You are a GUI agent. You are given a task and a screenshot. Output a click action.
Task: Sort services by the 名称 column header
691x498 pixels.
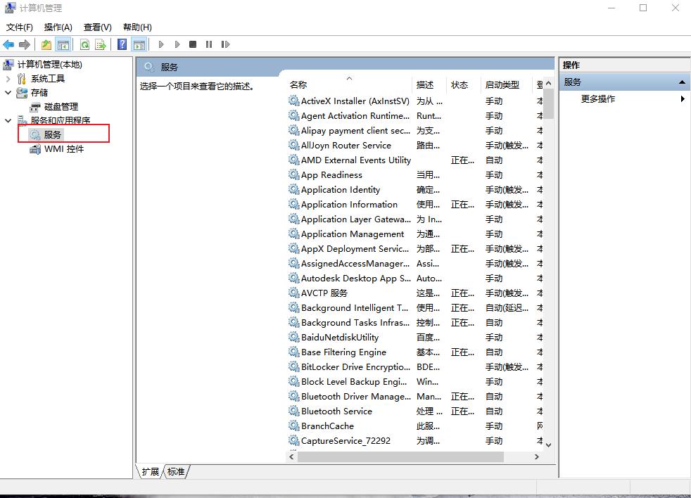coord(298,84)
